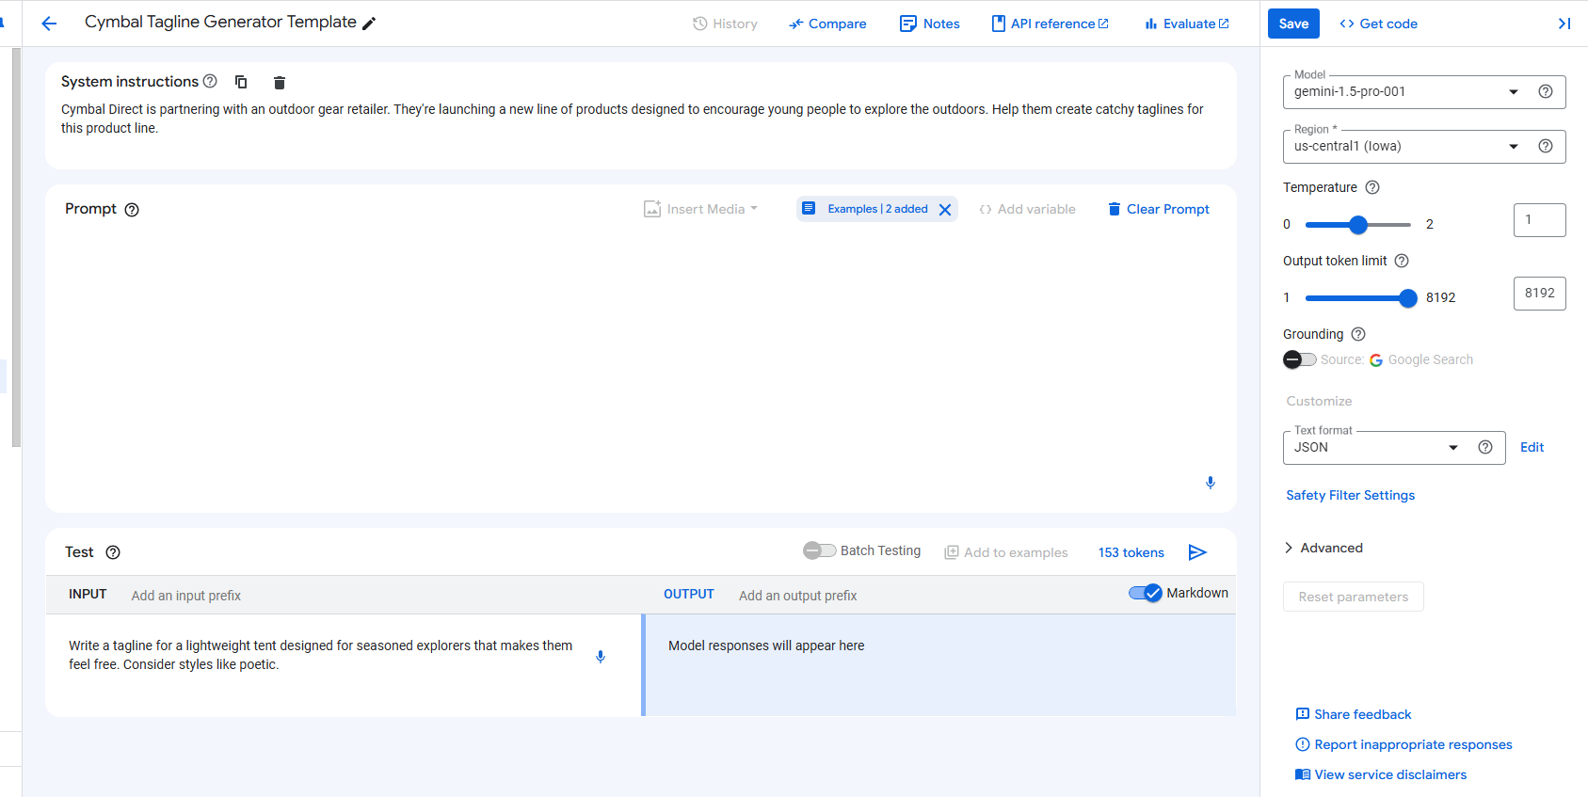The image size is (1588, 797).
Task: Submit the test with send arrow
Action: pos(1197,552)
